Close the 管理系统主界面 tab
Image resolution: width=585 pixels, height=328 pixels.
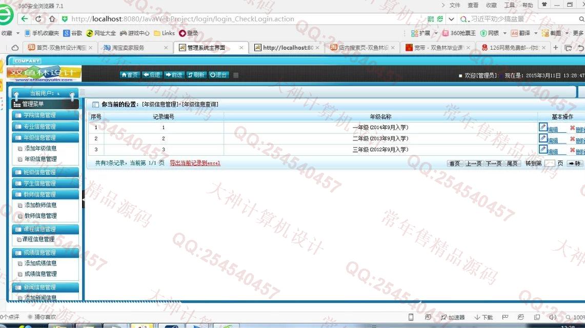point(241,48)
